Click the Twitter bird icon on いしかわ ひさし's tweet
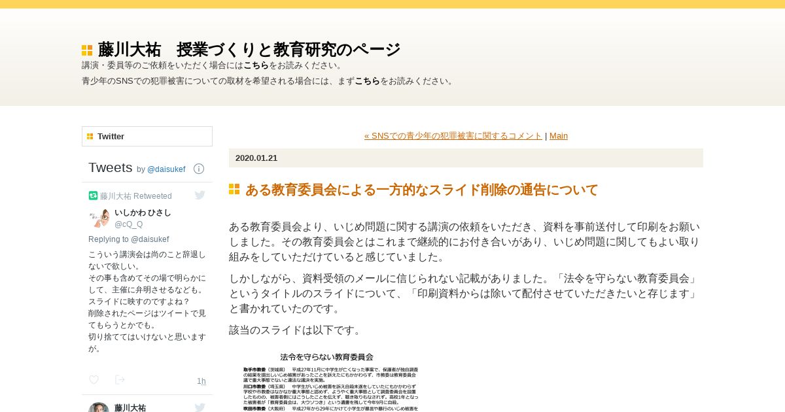This screenshot has width=785, height=412. tap(200, 195)
